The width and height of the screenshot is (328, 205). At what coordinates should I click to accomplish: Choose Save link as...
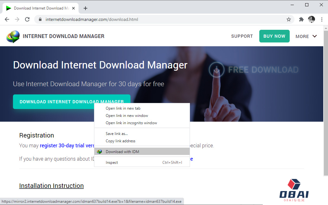click(142, 134)
